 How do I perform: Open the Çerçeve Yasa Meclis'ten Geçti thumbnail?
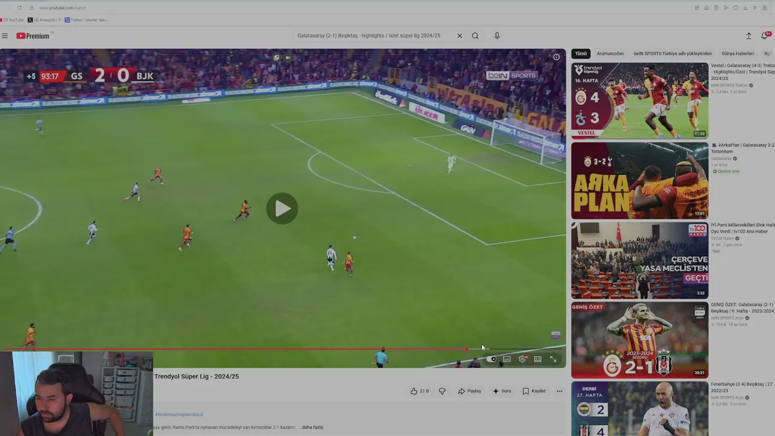tap(640, 260)
